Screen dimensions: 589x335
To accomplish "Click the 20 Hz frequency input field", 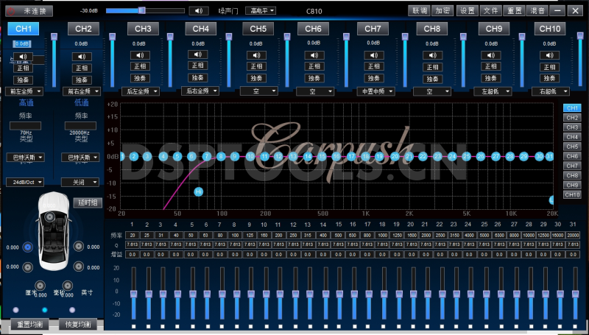I will tap(133, 235).
